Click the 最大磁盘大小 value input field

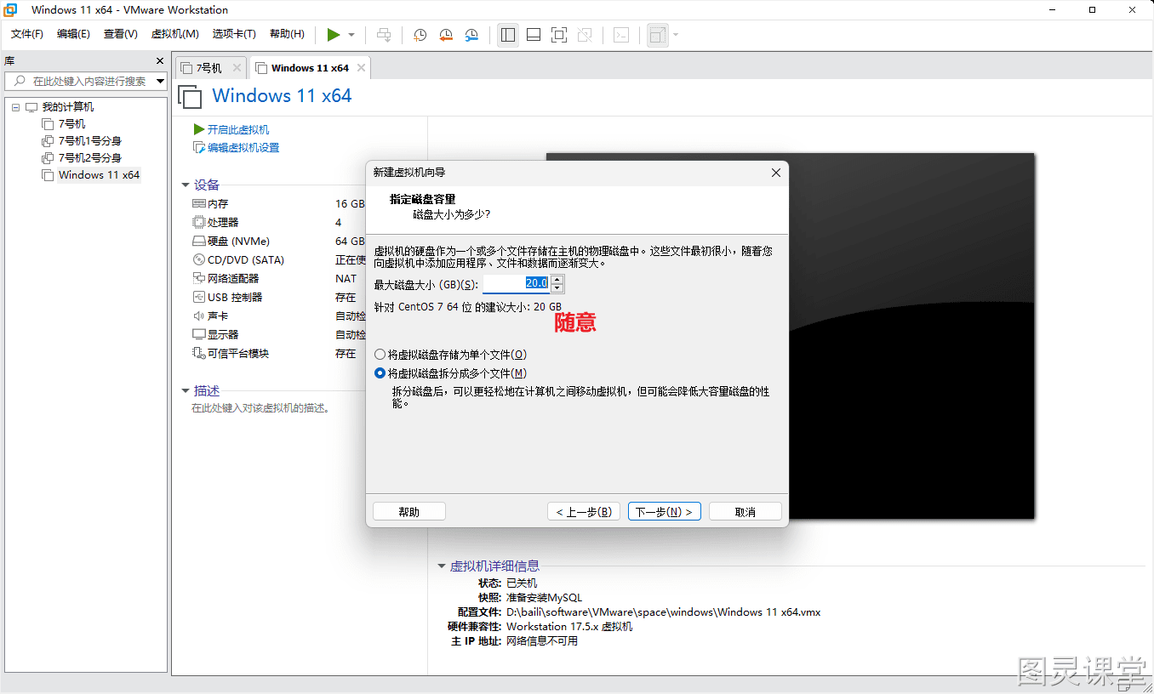[516, 283]
